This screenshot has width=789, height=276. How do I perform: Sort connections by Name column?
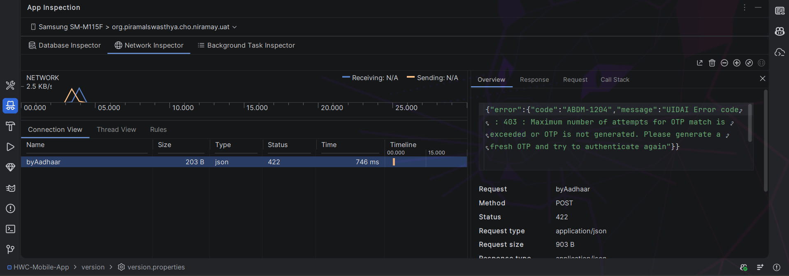click(86, 145)
